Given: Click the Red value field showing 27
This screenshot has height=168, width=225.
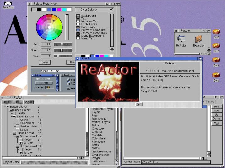Looking at the screenshot, I should (x=46, y=44).
